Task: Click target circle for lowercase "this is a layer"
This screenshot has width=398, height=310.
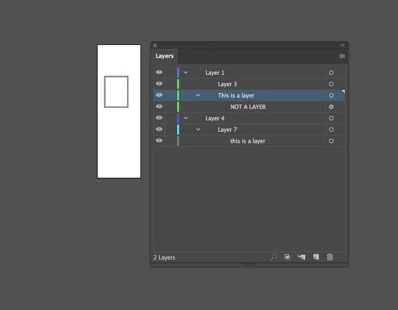Action: [331, 141]
